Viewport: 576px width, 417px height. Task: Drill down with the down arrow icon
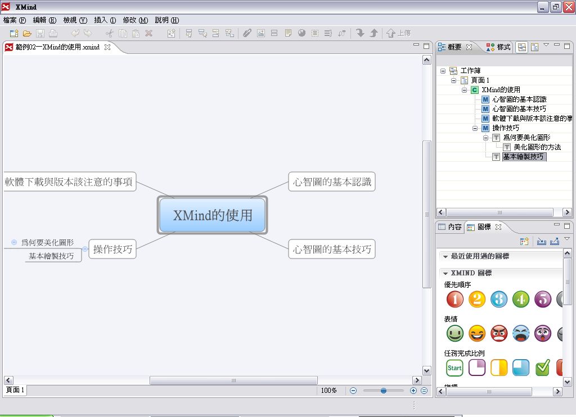[360, 33]
